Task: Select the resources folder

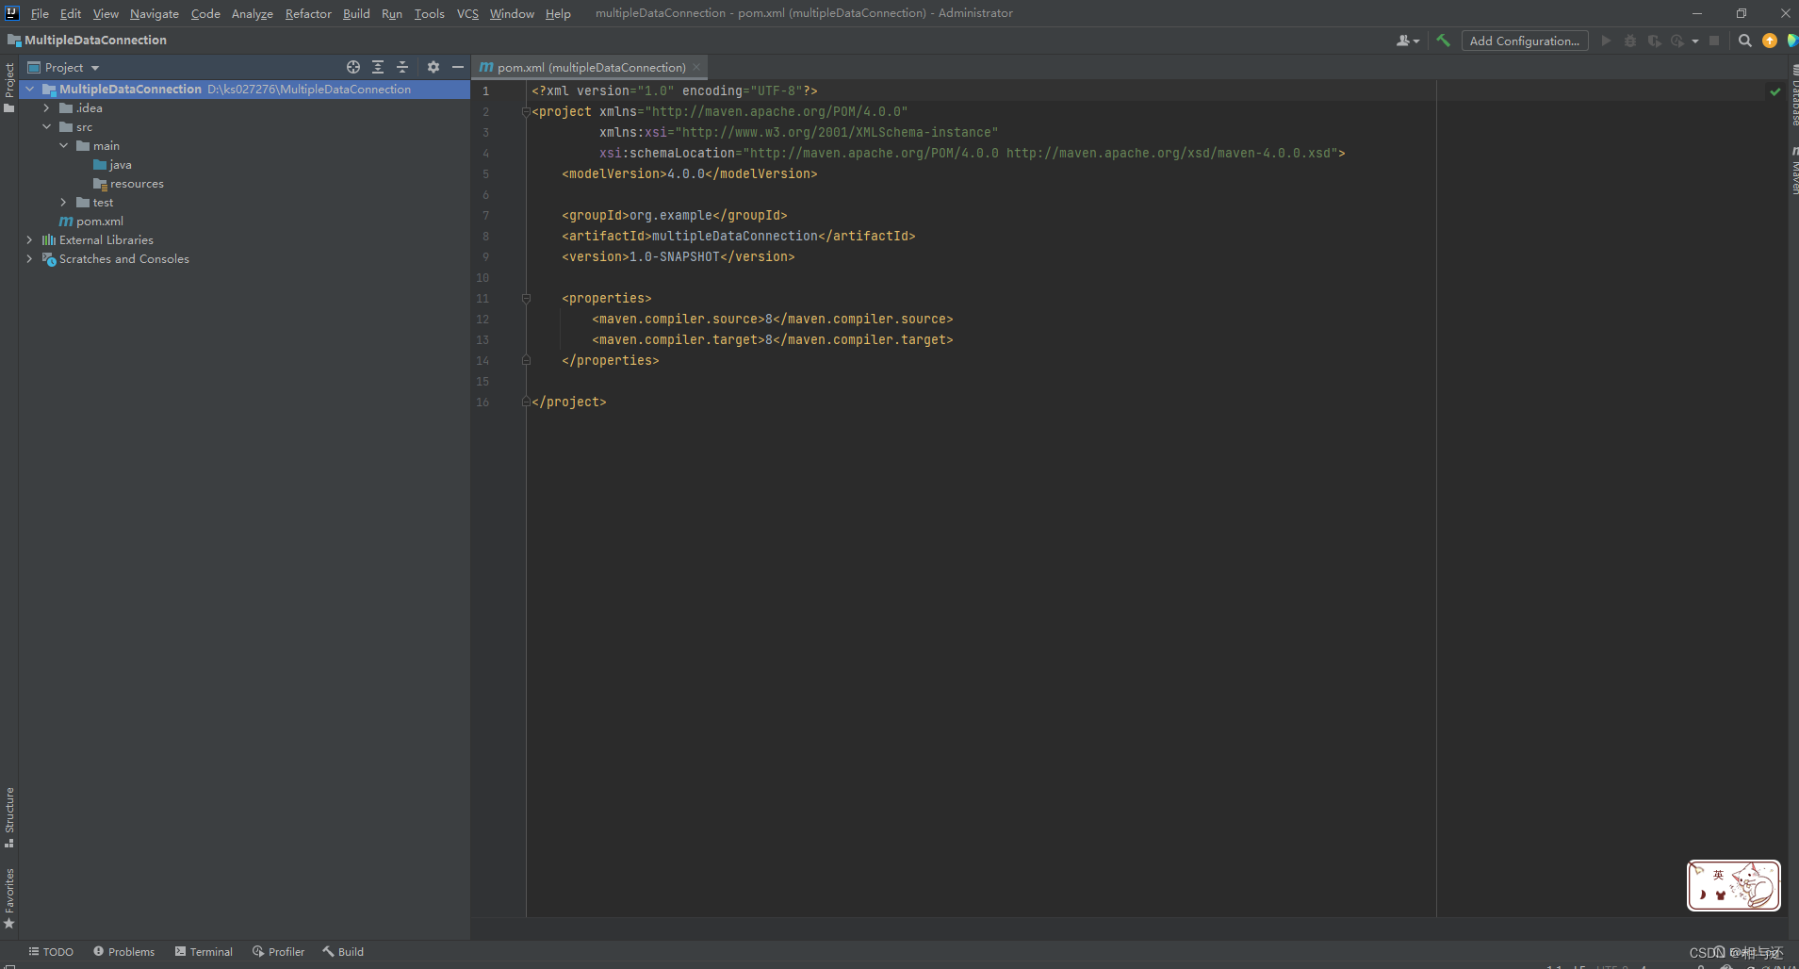Action: pos(128,184)
